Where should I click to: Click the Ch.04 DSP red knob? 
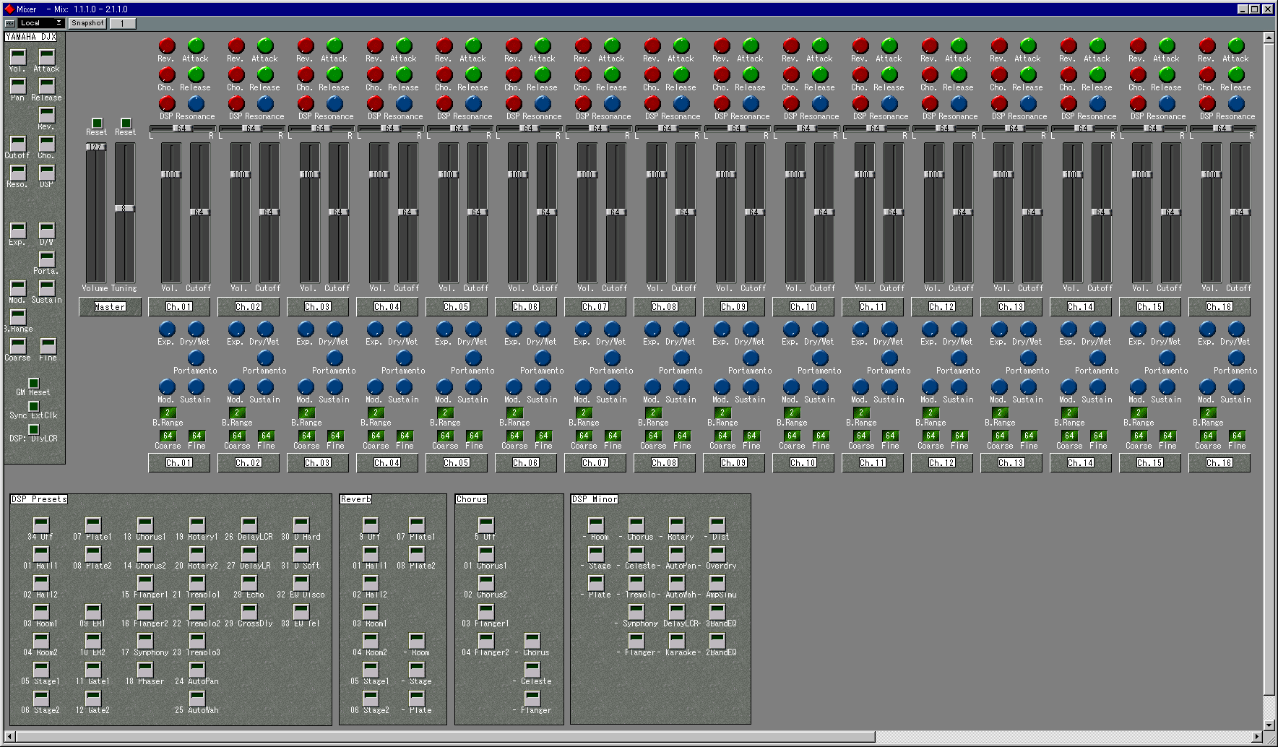pos(375,104)
